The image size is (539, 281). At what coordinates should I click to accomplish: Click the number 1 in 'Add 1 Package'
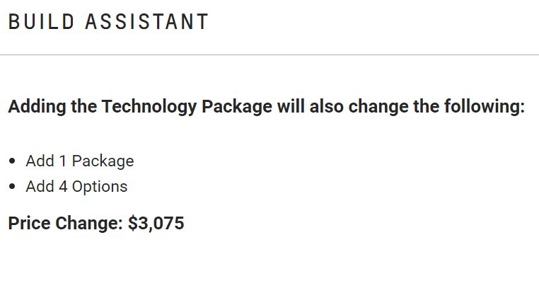[62, 161]
